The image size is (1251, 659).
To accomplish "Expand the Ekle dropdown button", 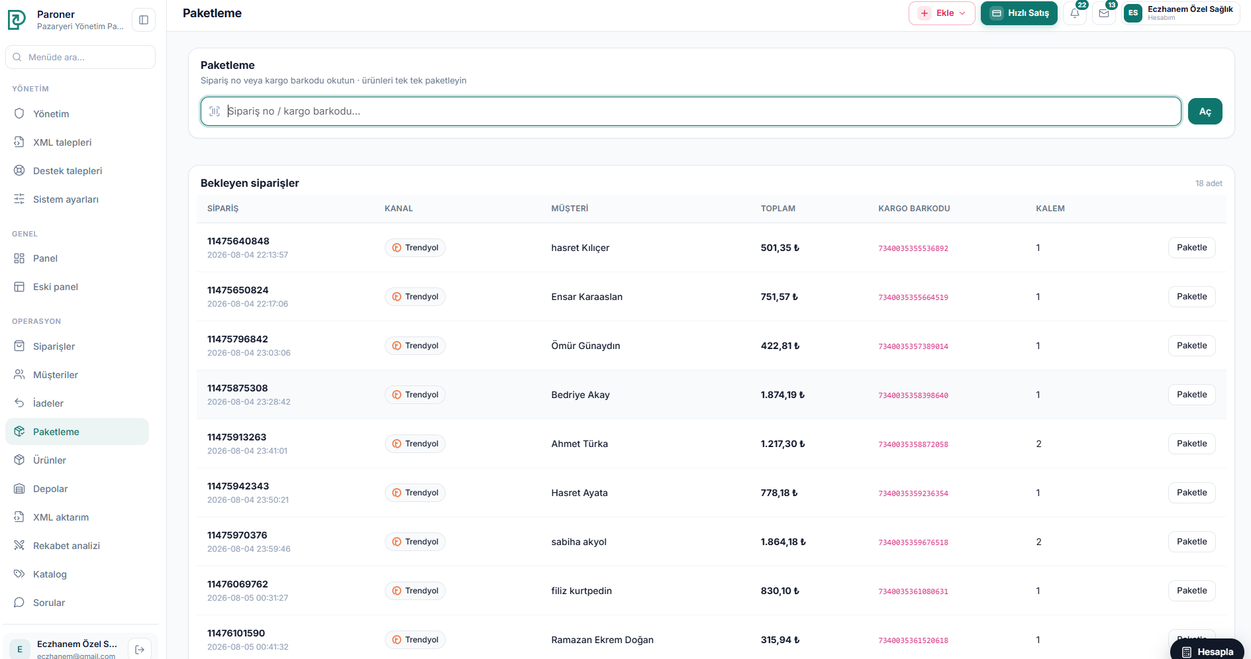I will point(942,13).
